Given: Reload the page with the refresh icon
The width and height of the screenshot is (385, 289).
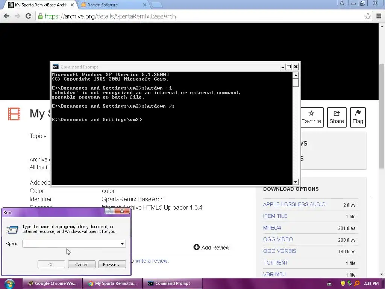Looking at the screenshot, I should point(28,16).
